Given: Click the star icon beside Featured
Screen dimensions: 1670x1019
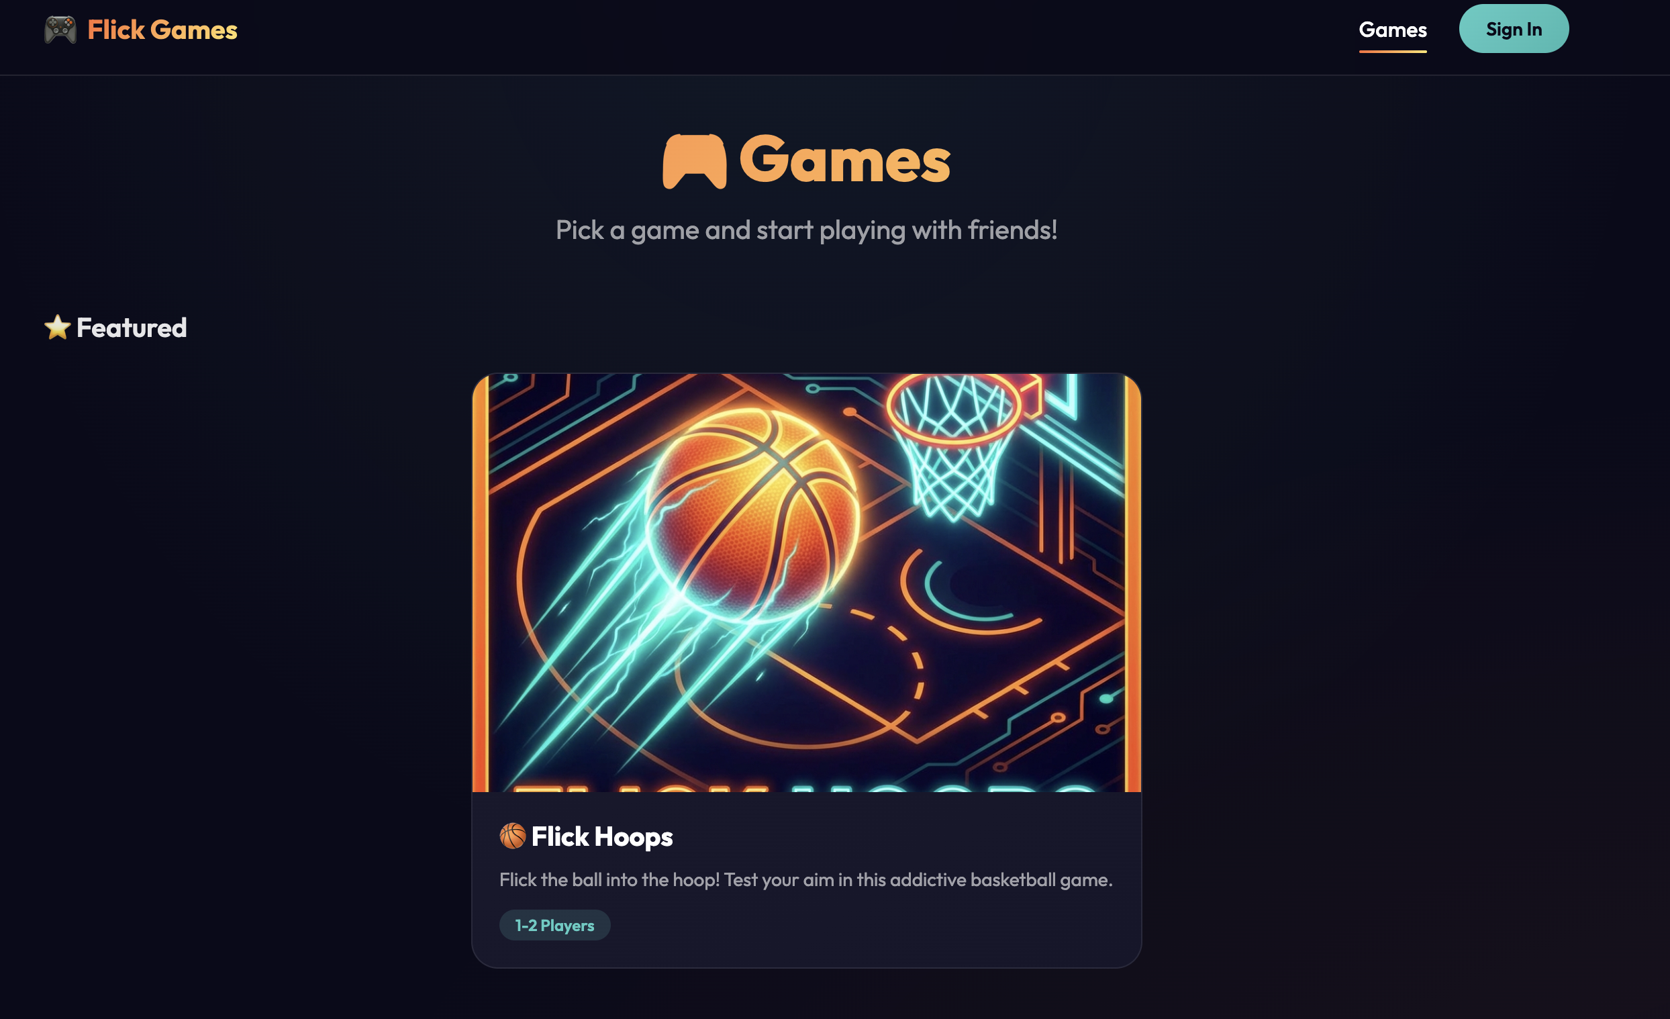Looking at the screenshot, I should point(58,328).
